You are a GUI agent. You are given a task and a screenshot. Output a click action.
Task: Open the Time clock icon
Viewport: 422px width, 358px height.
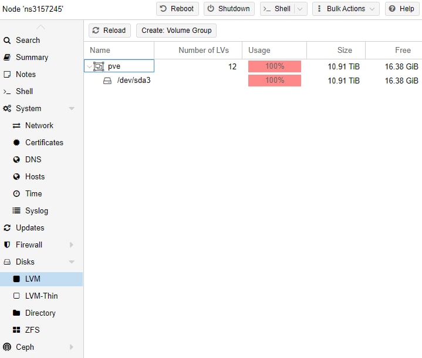16,193
